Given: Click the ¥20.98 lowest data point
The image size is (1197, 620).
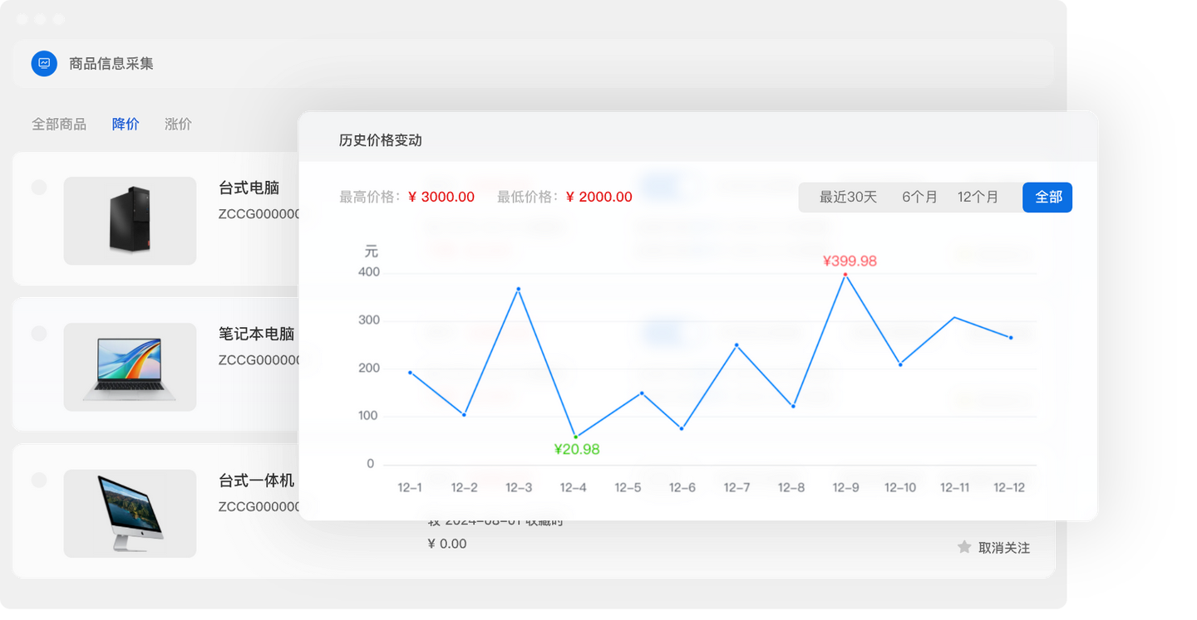Looking at the screenshot, I should pyautogui.click(x=575, y=437).
